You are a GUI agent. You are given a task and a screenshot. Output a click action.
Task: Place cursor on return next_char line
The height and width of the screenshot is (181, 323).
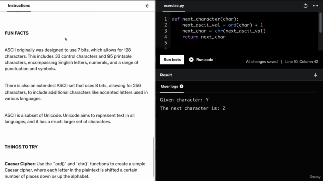click(x=204, y=37)
